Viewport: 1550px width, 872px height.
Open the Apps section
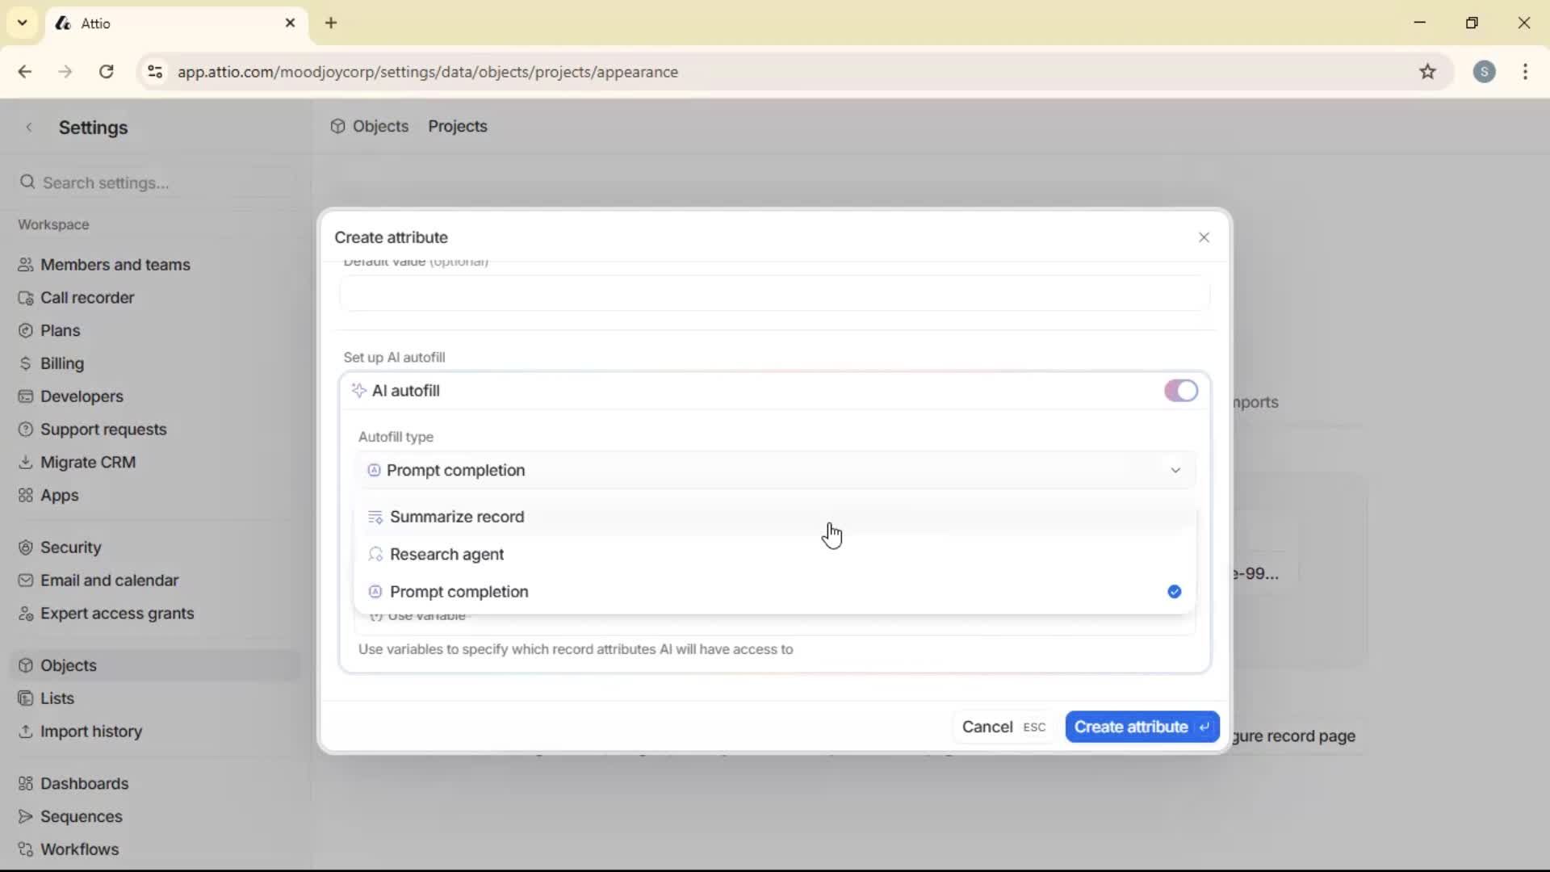[x=60, y=495]
